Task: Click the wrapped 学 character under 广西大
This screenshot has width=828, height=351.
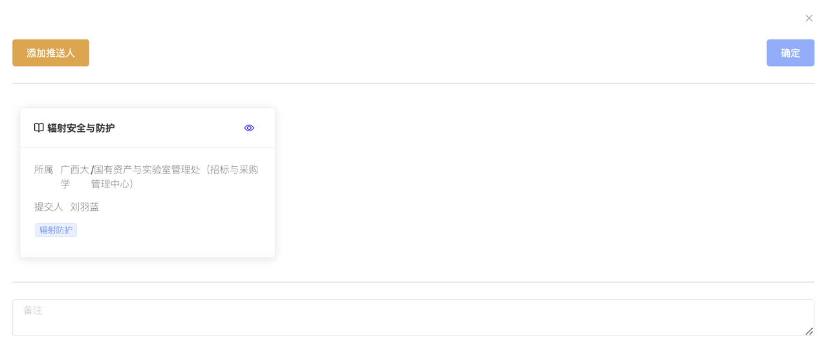Action: tap(65, 184)
